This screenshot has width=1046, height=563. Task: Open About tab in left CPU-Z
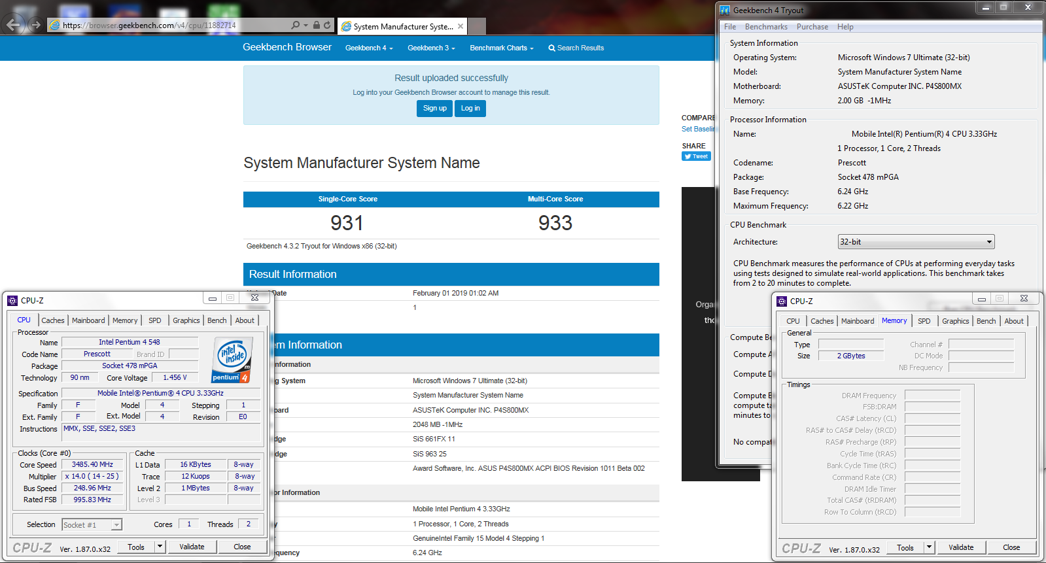pyautogui.click(x=245, y=320)
